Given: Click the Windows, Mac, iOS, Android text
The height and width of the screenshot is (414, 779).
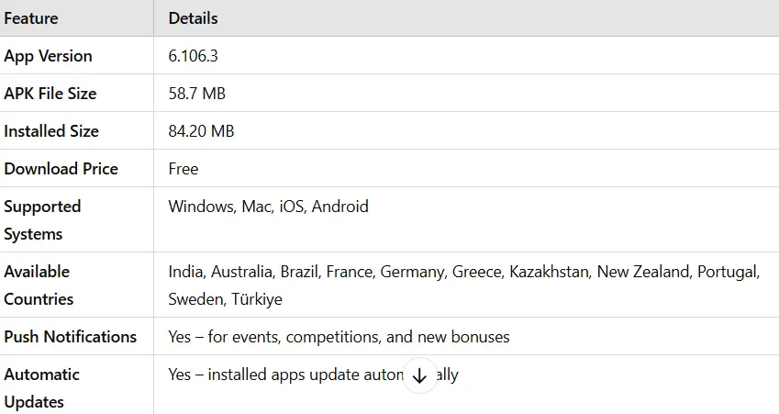Looking at the screenshot, I should [268, 207].
